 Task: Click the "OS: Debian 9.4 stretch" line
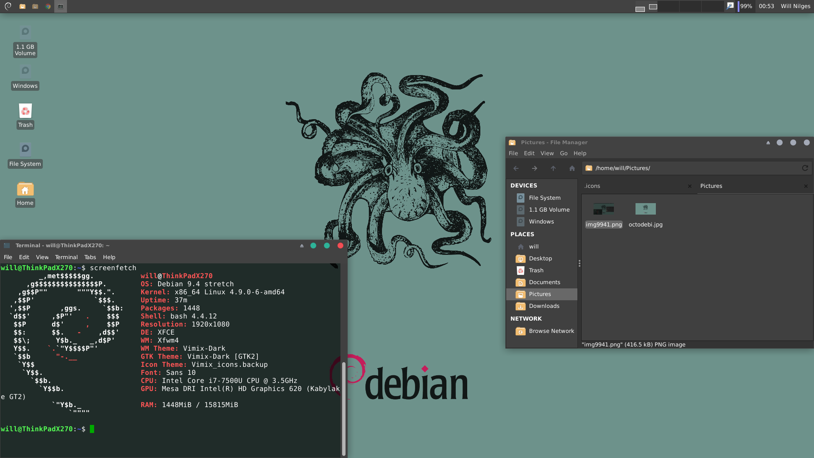click(187, 284)
